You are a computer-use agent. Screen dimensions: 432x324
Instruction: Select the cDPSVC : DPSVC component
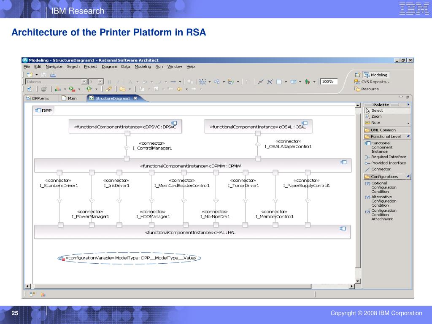pos(125,127)
